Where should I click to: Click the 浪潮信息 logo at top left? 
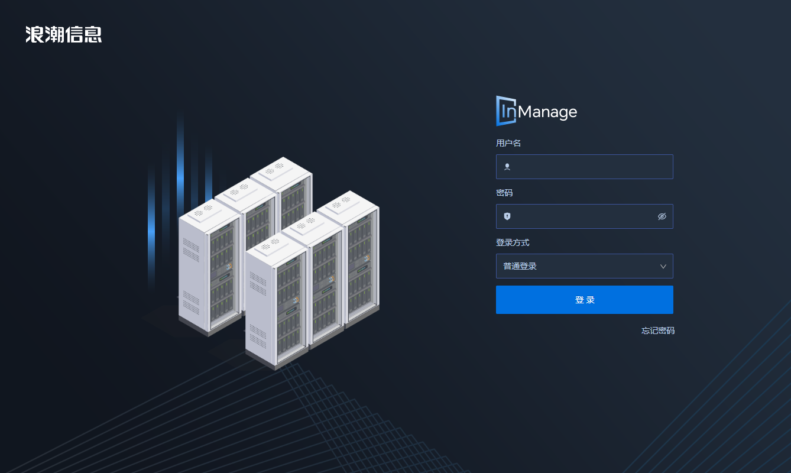[64, 34]
